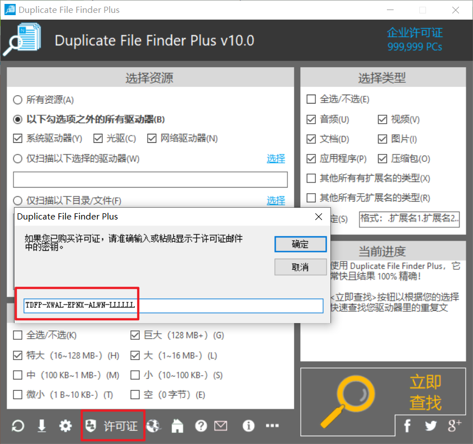
Task: Enable 小 (10~100 KB-) (S) checkbox
Action: coord(135,375)
